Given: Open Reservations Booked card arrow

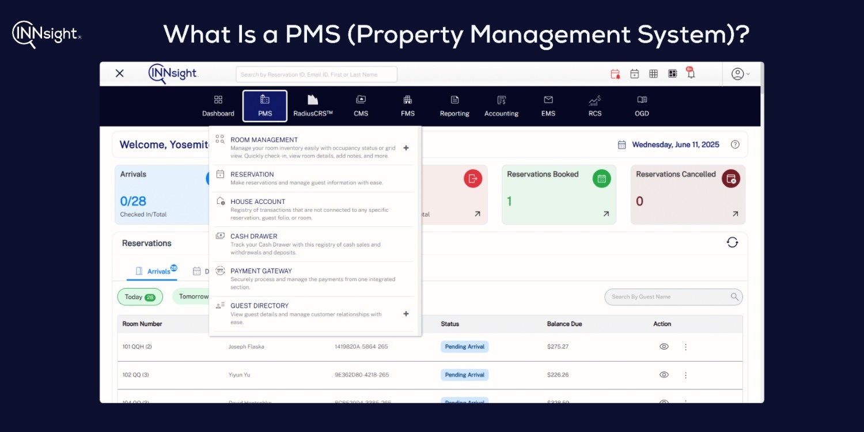Looking at the screenshot, I should [606, 214].
